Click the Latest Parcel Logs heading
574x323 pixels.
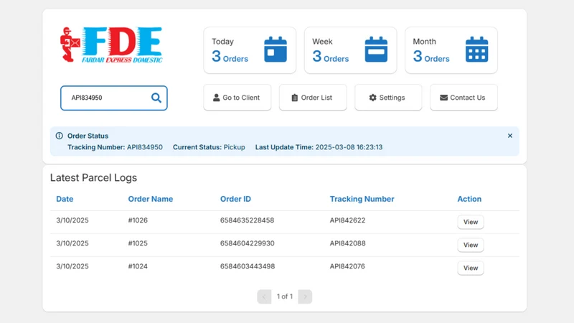point(93,177)
